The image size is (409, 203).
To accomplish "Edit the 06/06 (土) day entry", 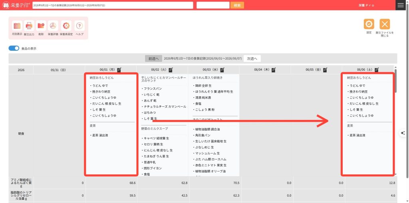I will [376, 70].
